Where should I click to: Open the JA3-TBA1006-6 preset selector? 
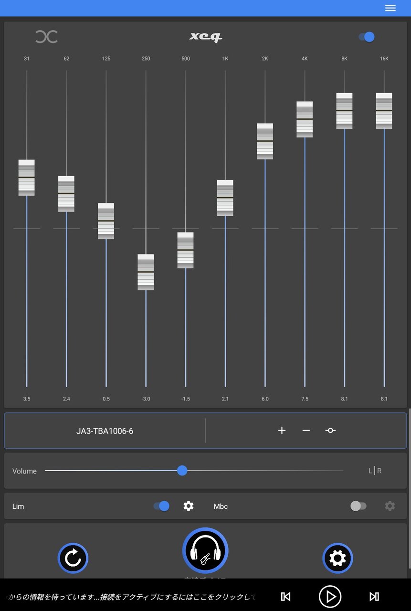pyautogui.click(x=105, y=431)
